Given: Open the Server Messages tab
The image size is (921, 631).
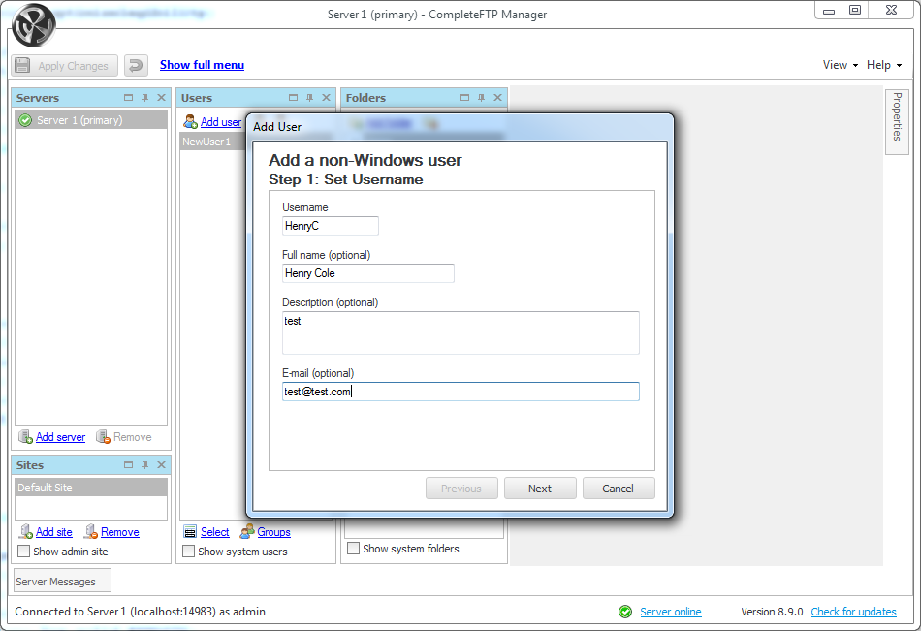Looking at the screenshot, I should (56, 582).
